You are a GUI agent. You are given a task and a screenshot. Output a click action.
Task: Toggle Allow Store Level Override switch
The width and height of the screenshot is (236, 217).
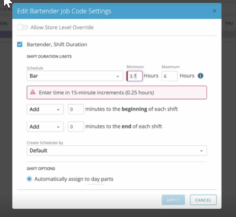point(23,28)
